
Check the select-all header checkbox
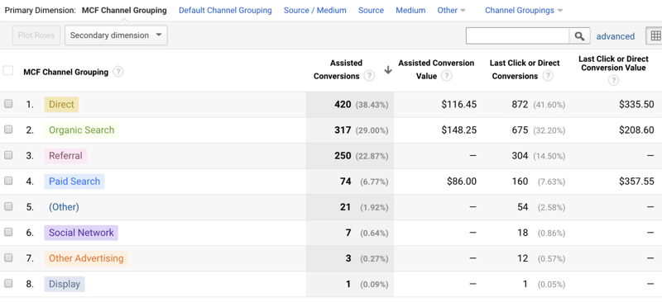pyautogui.click(x=8, y=70)
